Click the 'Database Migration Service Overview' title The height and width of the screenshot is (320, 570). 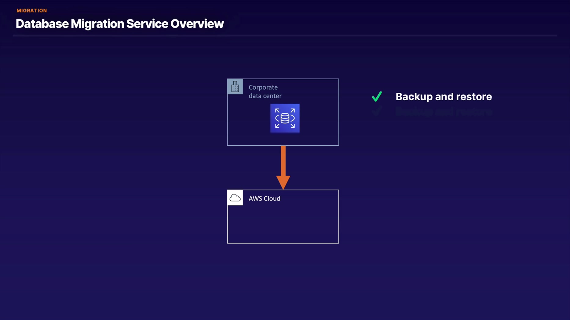click(120, 24)
